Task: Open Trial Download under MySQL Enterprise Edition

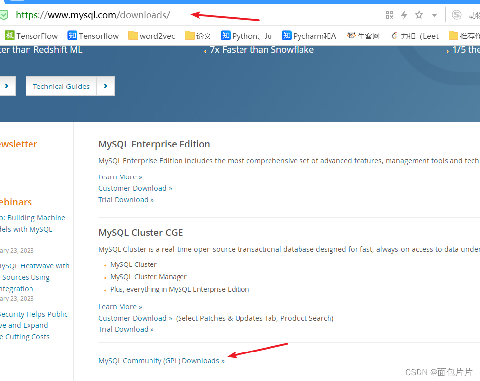Action: [126, 200]
